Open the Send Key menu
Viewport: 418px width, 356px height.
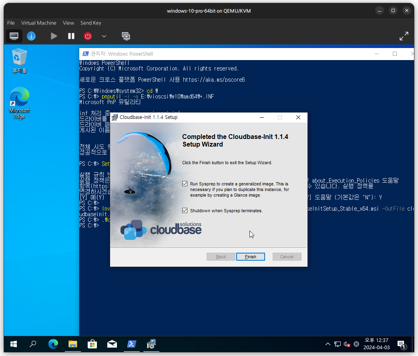tap(91, 23)
